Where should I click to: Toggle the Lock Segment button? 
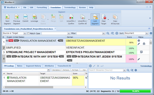coord(95,19)
